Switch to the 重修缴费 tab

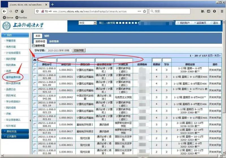pyautogui.click(x=54, y=41)
